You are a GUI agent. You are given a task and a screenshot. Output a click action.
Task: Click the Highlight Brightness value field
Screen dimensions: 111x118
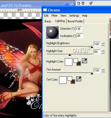click(x=97, y=44)
